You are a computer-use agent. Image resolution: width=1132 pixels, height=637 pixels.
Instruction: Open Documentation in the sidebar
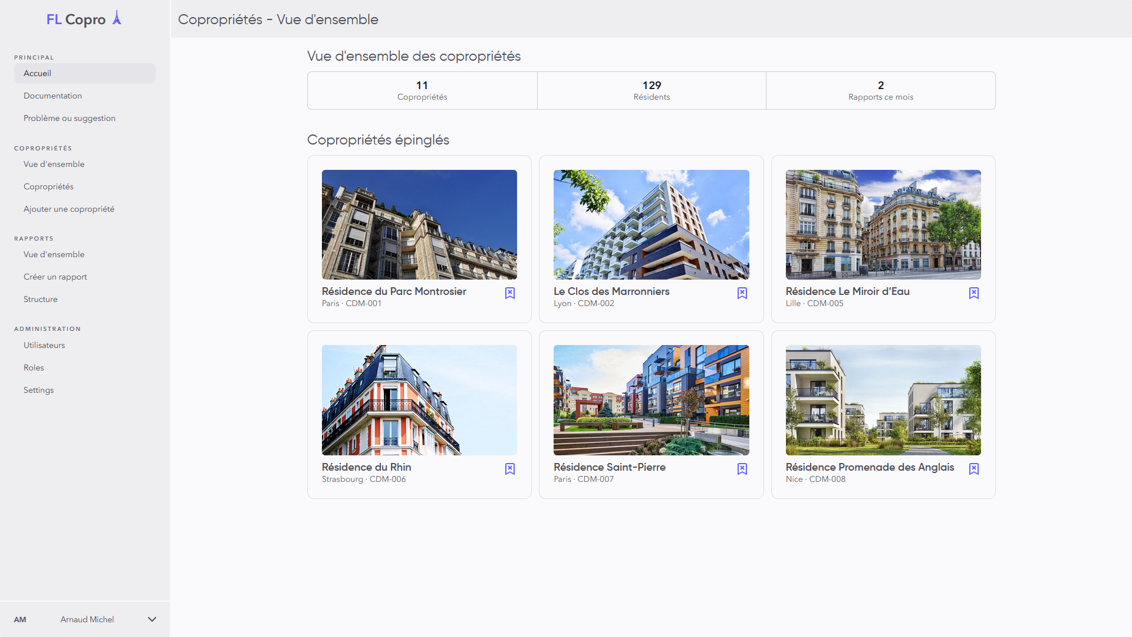point(52,96)
